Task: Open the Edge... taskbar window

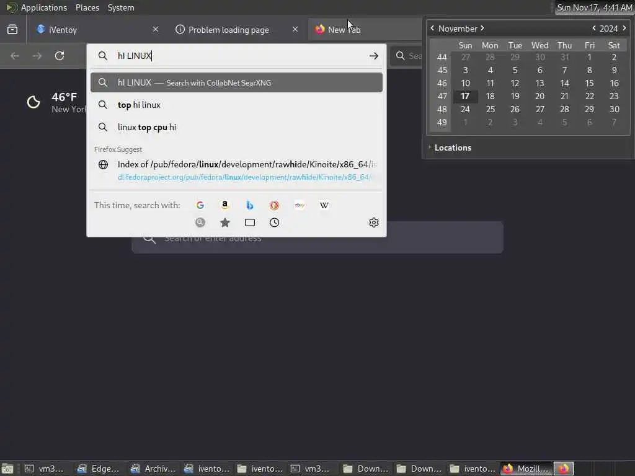Action: [x=99, y=469]
